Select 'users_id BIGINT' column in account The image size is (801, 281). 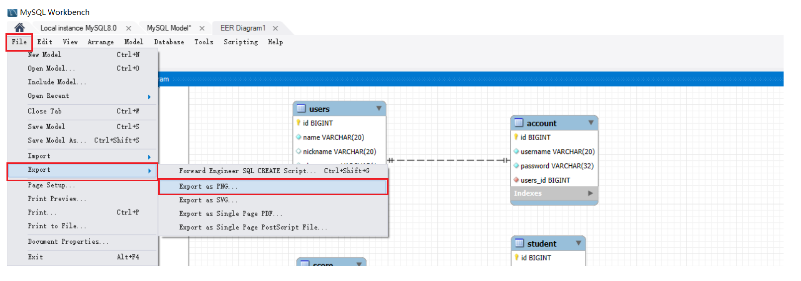pos(545,180)
